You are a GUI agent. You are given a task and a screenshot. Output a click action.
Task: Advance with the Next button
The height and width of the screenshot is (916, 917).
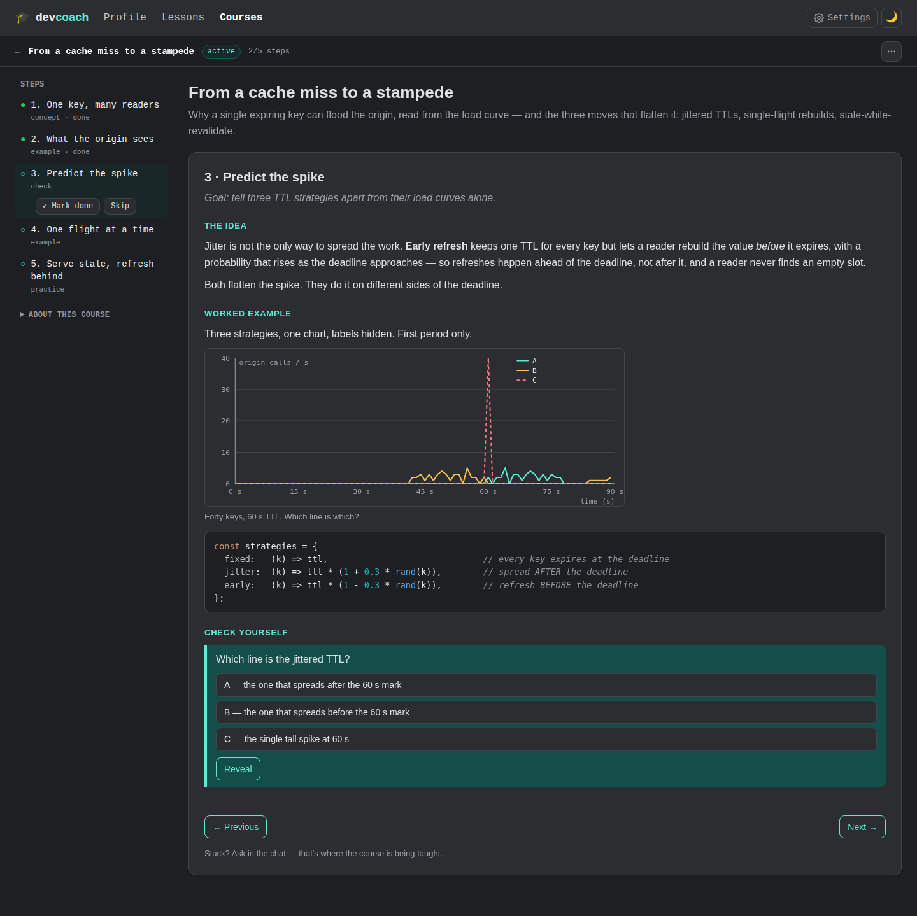pos(862,827)
